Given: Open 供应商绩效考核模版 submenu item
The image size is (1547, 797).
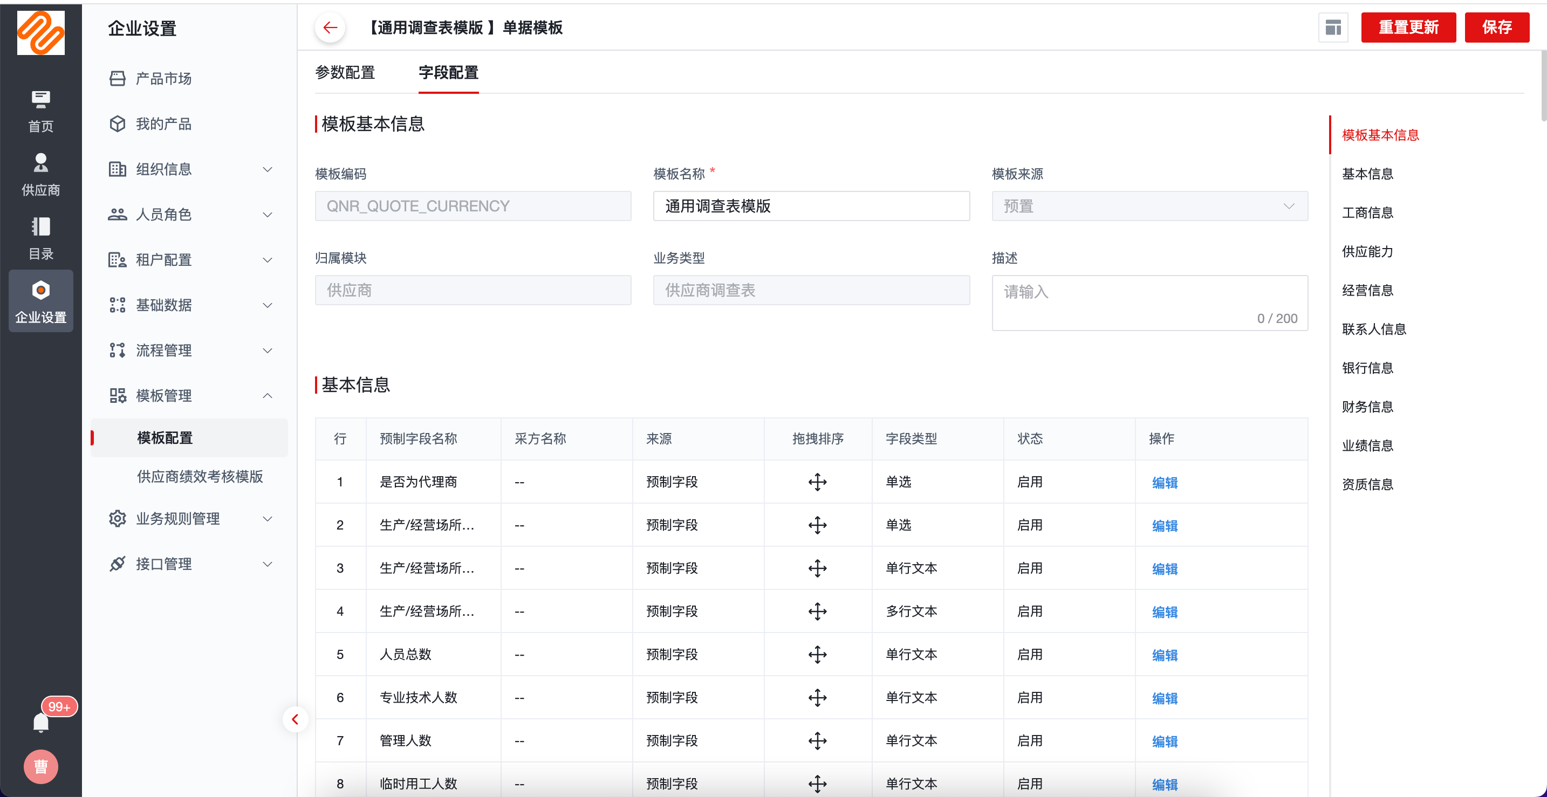Looking at the screenshot, I should [200, 477].
